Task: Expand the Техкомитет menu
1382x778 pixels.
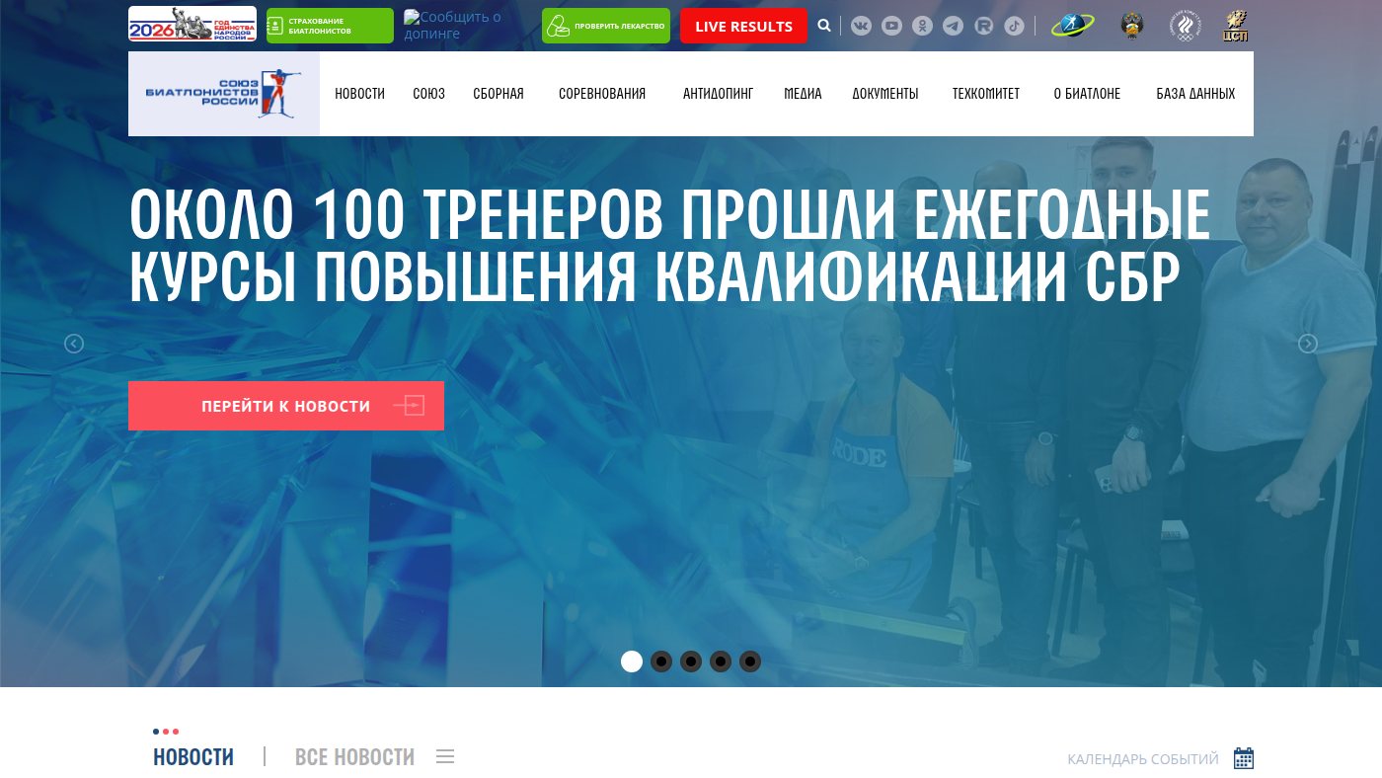Action: pyautogui.click(x=986, y=94)
